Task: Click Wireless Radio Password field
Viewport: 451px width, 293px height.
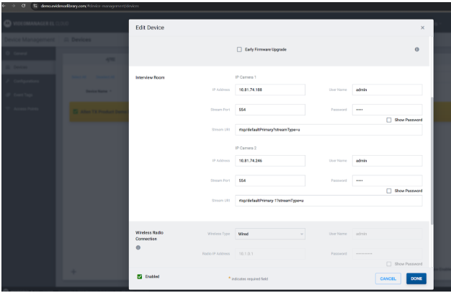Action: [x=387, y=254]
